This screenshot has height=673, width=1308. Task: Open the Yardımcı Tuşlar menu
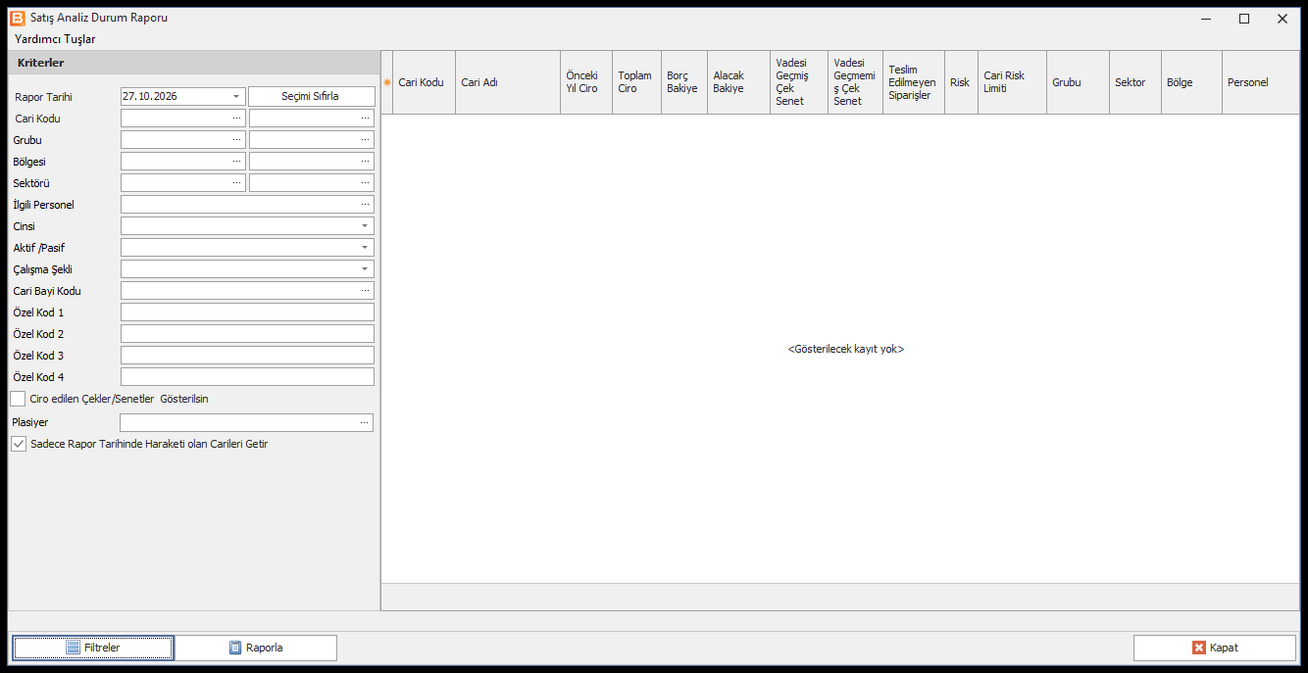(x=55, y=39)
